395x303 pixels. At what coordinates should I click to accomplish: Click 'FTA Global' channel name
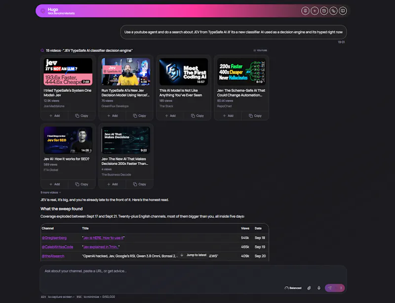click(51, 170)
